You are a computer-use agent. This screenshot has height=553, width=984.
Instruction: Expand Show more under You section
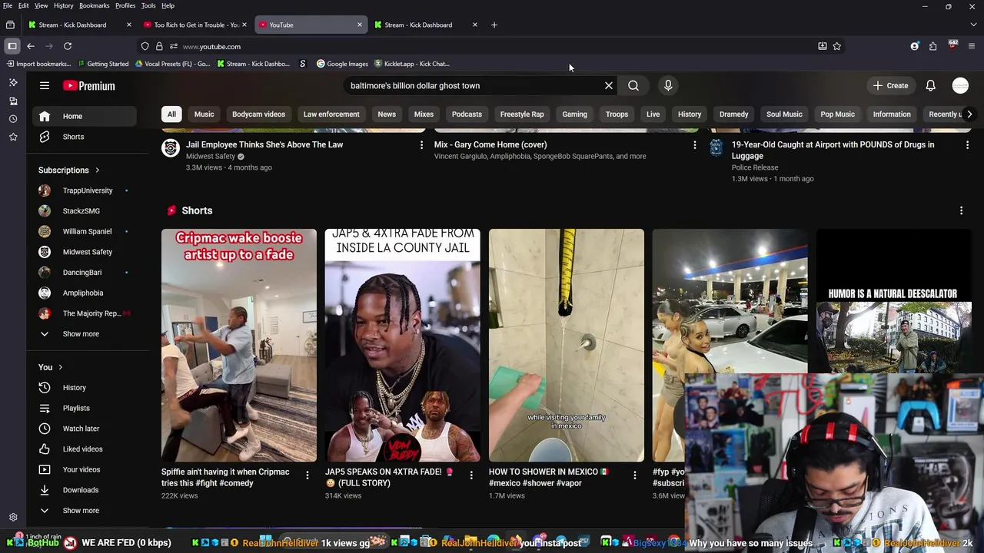point(85,511)
